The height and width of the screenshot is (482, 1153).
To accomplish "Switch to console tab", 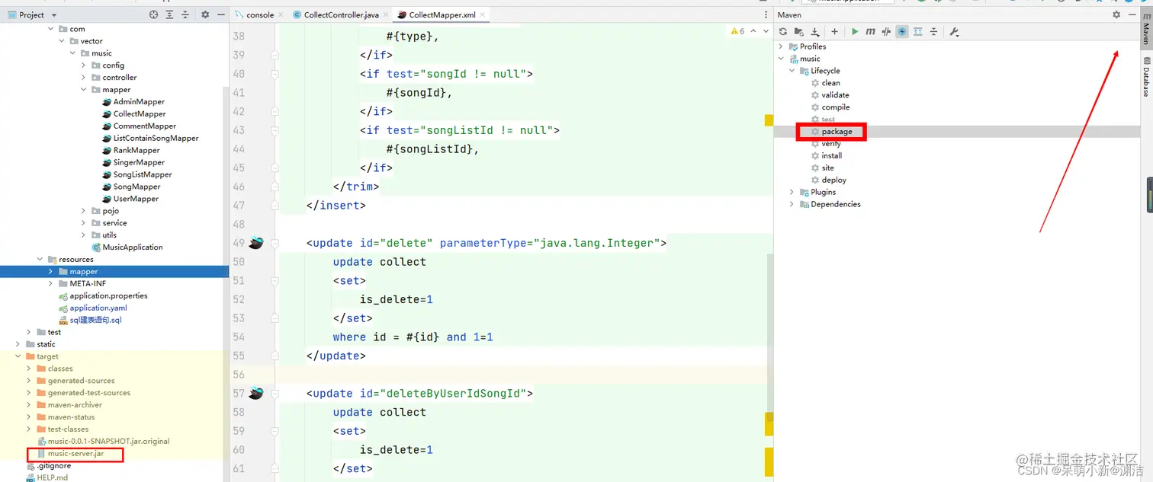I will pyautogui.click(x=260, y=14).
